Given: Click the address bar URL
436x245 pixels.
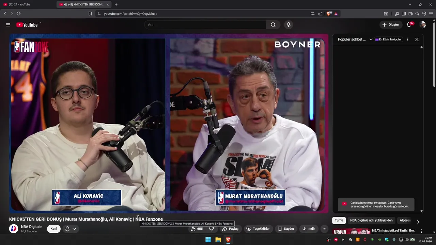Looking at the screenshot, I should click(x=130, y=14).
